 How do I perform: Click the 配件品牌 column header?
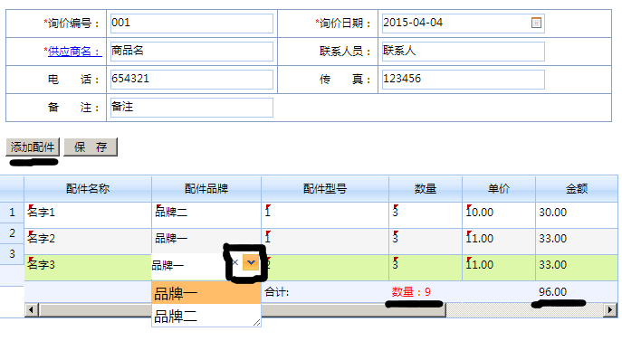pyautogui.click(x=206, y=189)
